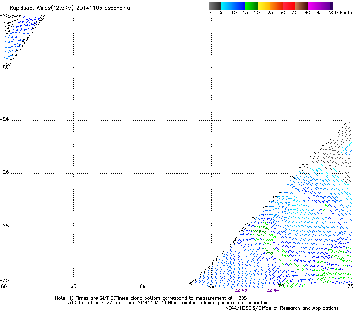
Task: Click the '63' longitude axis label
Action: point(73,286)
